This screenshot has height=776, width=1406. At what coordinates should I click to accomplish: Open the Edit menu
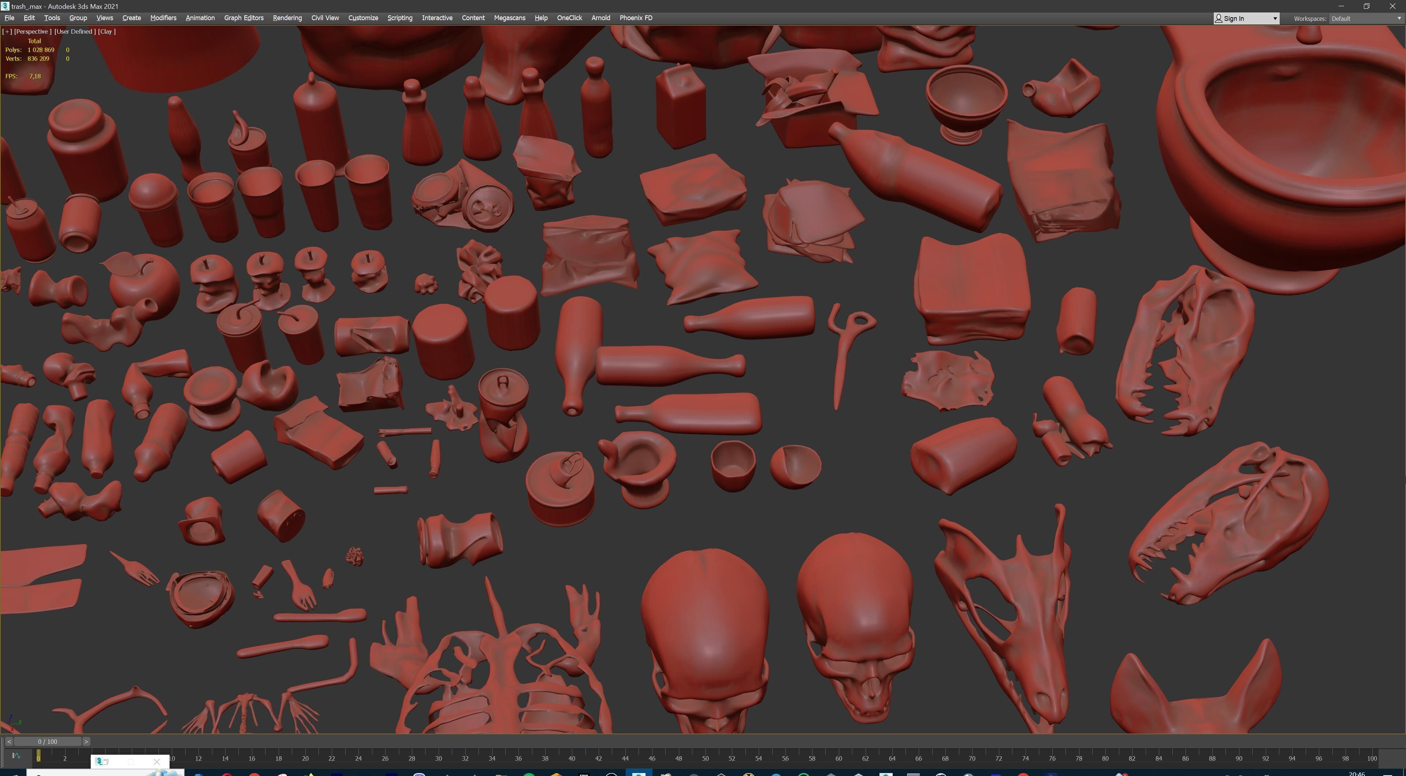pyautogui.click(x=29, y=18)
